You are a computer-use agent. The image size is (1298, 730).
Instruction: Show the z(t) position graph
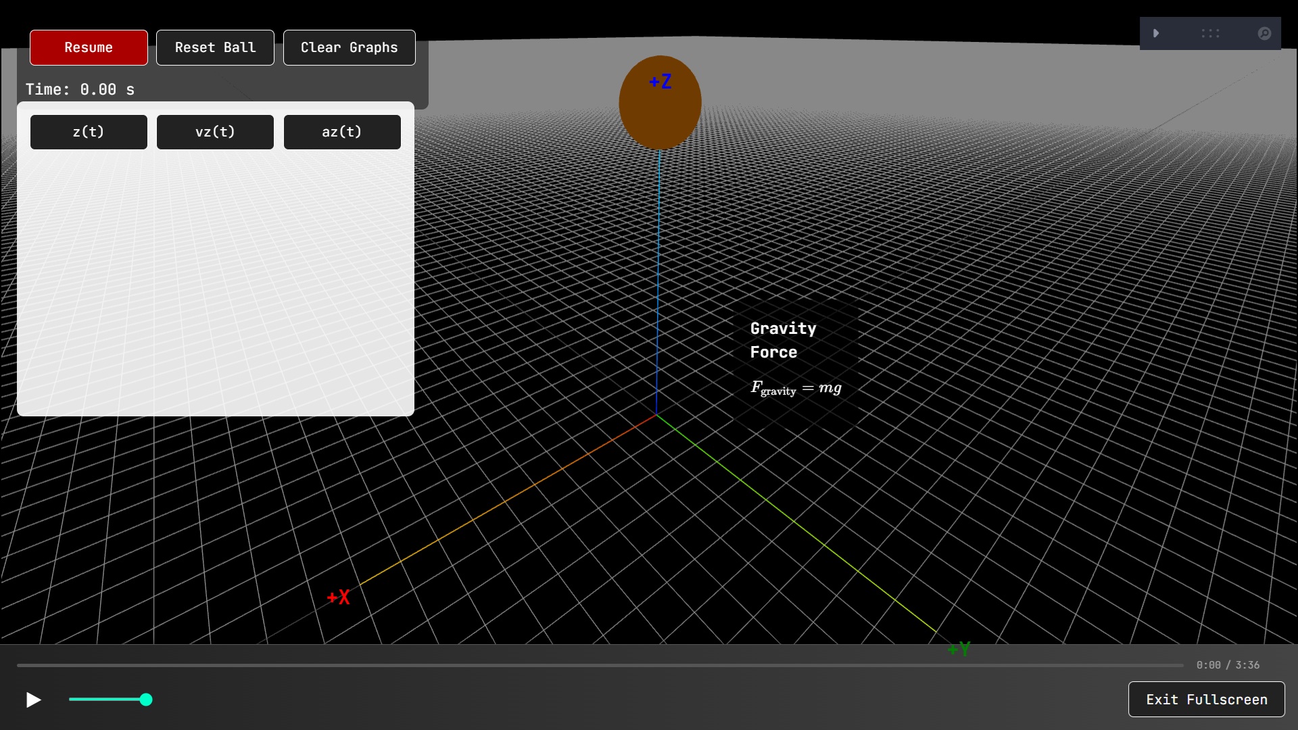[x=88, y=132]
